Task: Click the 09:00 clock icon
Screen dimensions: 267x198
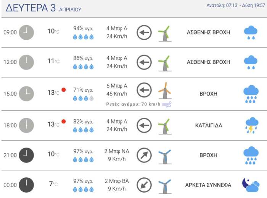Action: tap(26, 32)
